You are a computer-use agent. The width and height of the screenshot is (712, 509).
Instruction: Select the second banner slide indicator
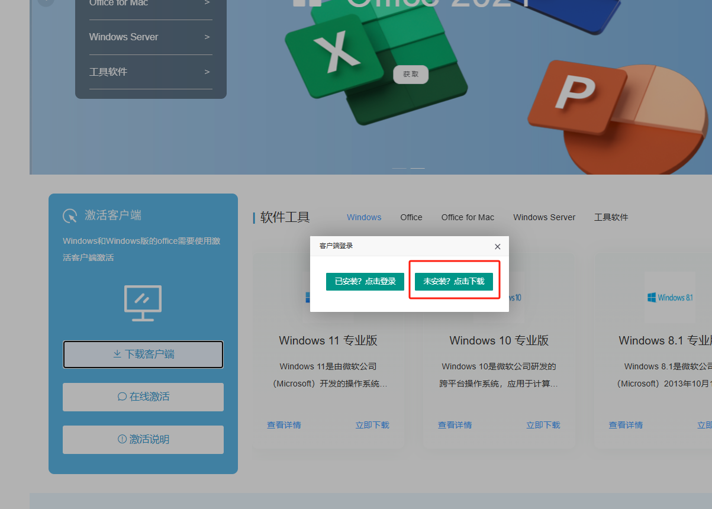point(418,169)
